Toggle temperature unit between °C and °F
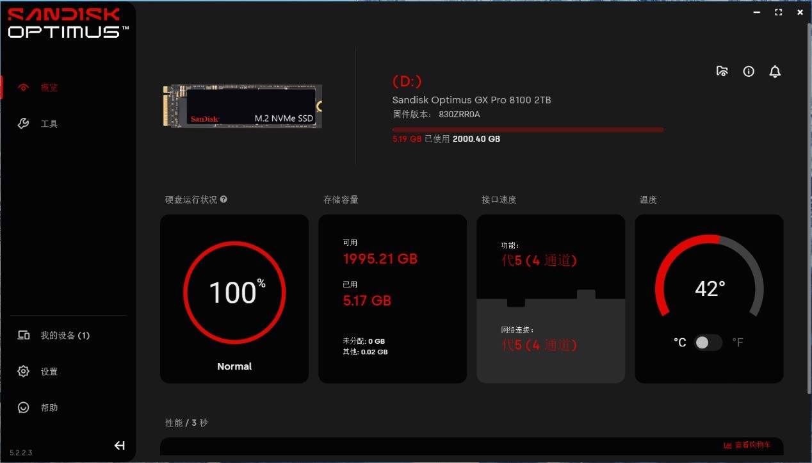 tap(708, 343)
